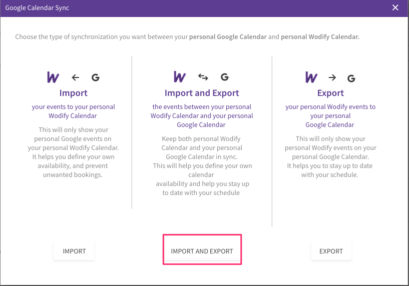Click 'stay up to date' Export description
This screenshot has width=409, height=286.
pyautogui.click(x=330, y=156)
